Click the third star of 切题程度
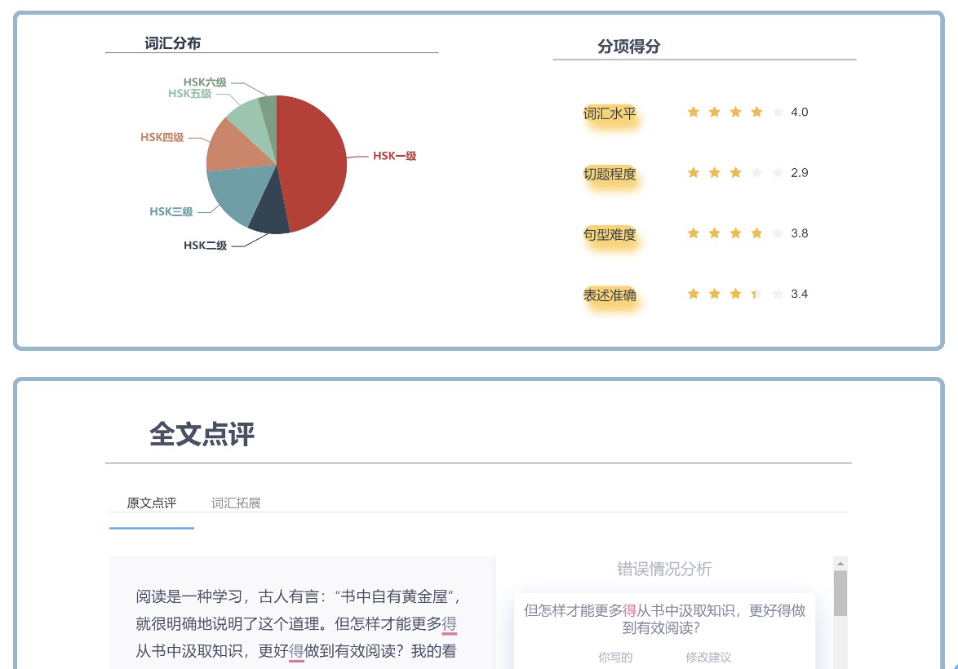The width and height of the screenshot is (958, 669). [x=735, y=172]
